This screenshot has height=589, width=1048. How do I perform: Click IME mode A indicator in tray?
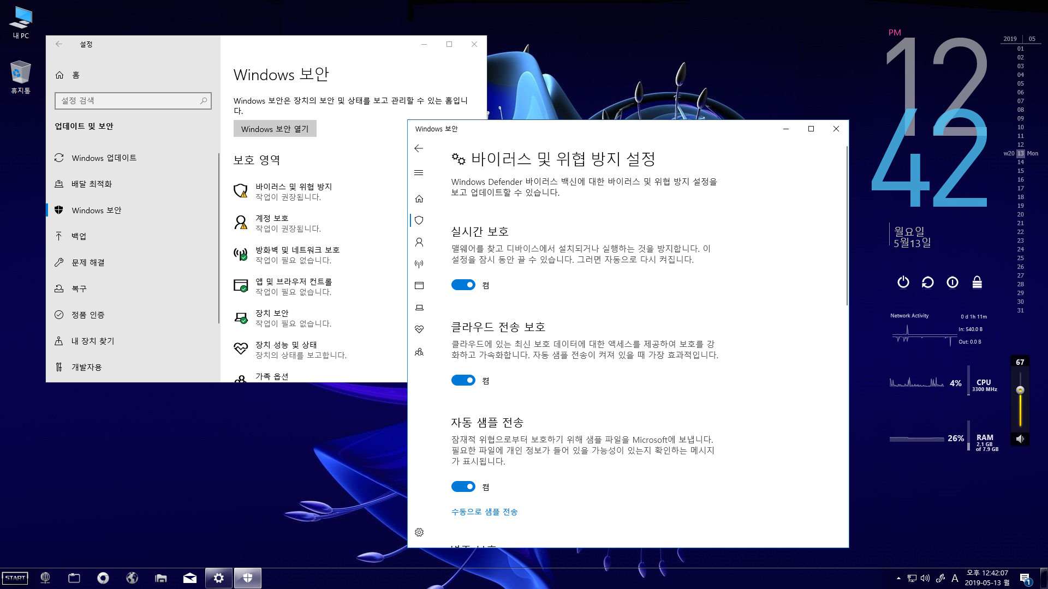[955, 578]
